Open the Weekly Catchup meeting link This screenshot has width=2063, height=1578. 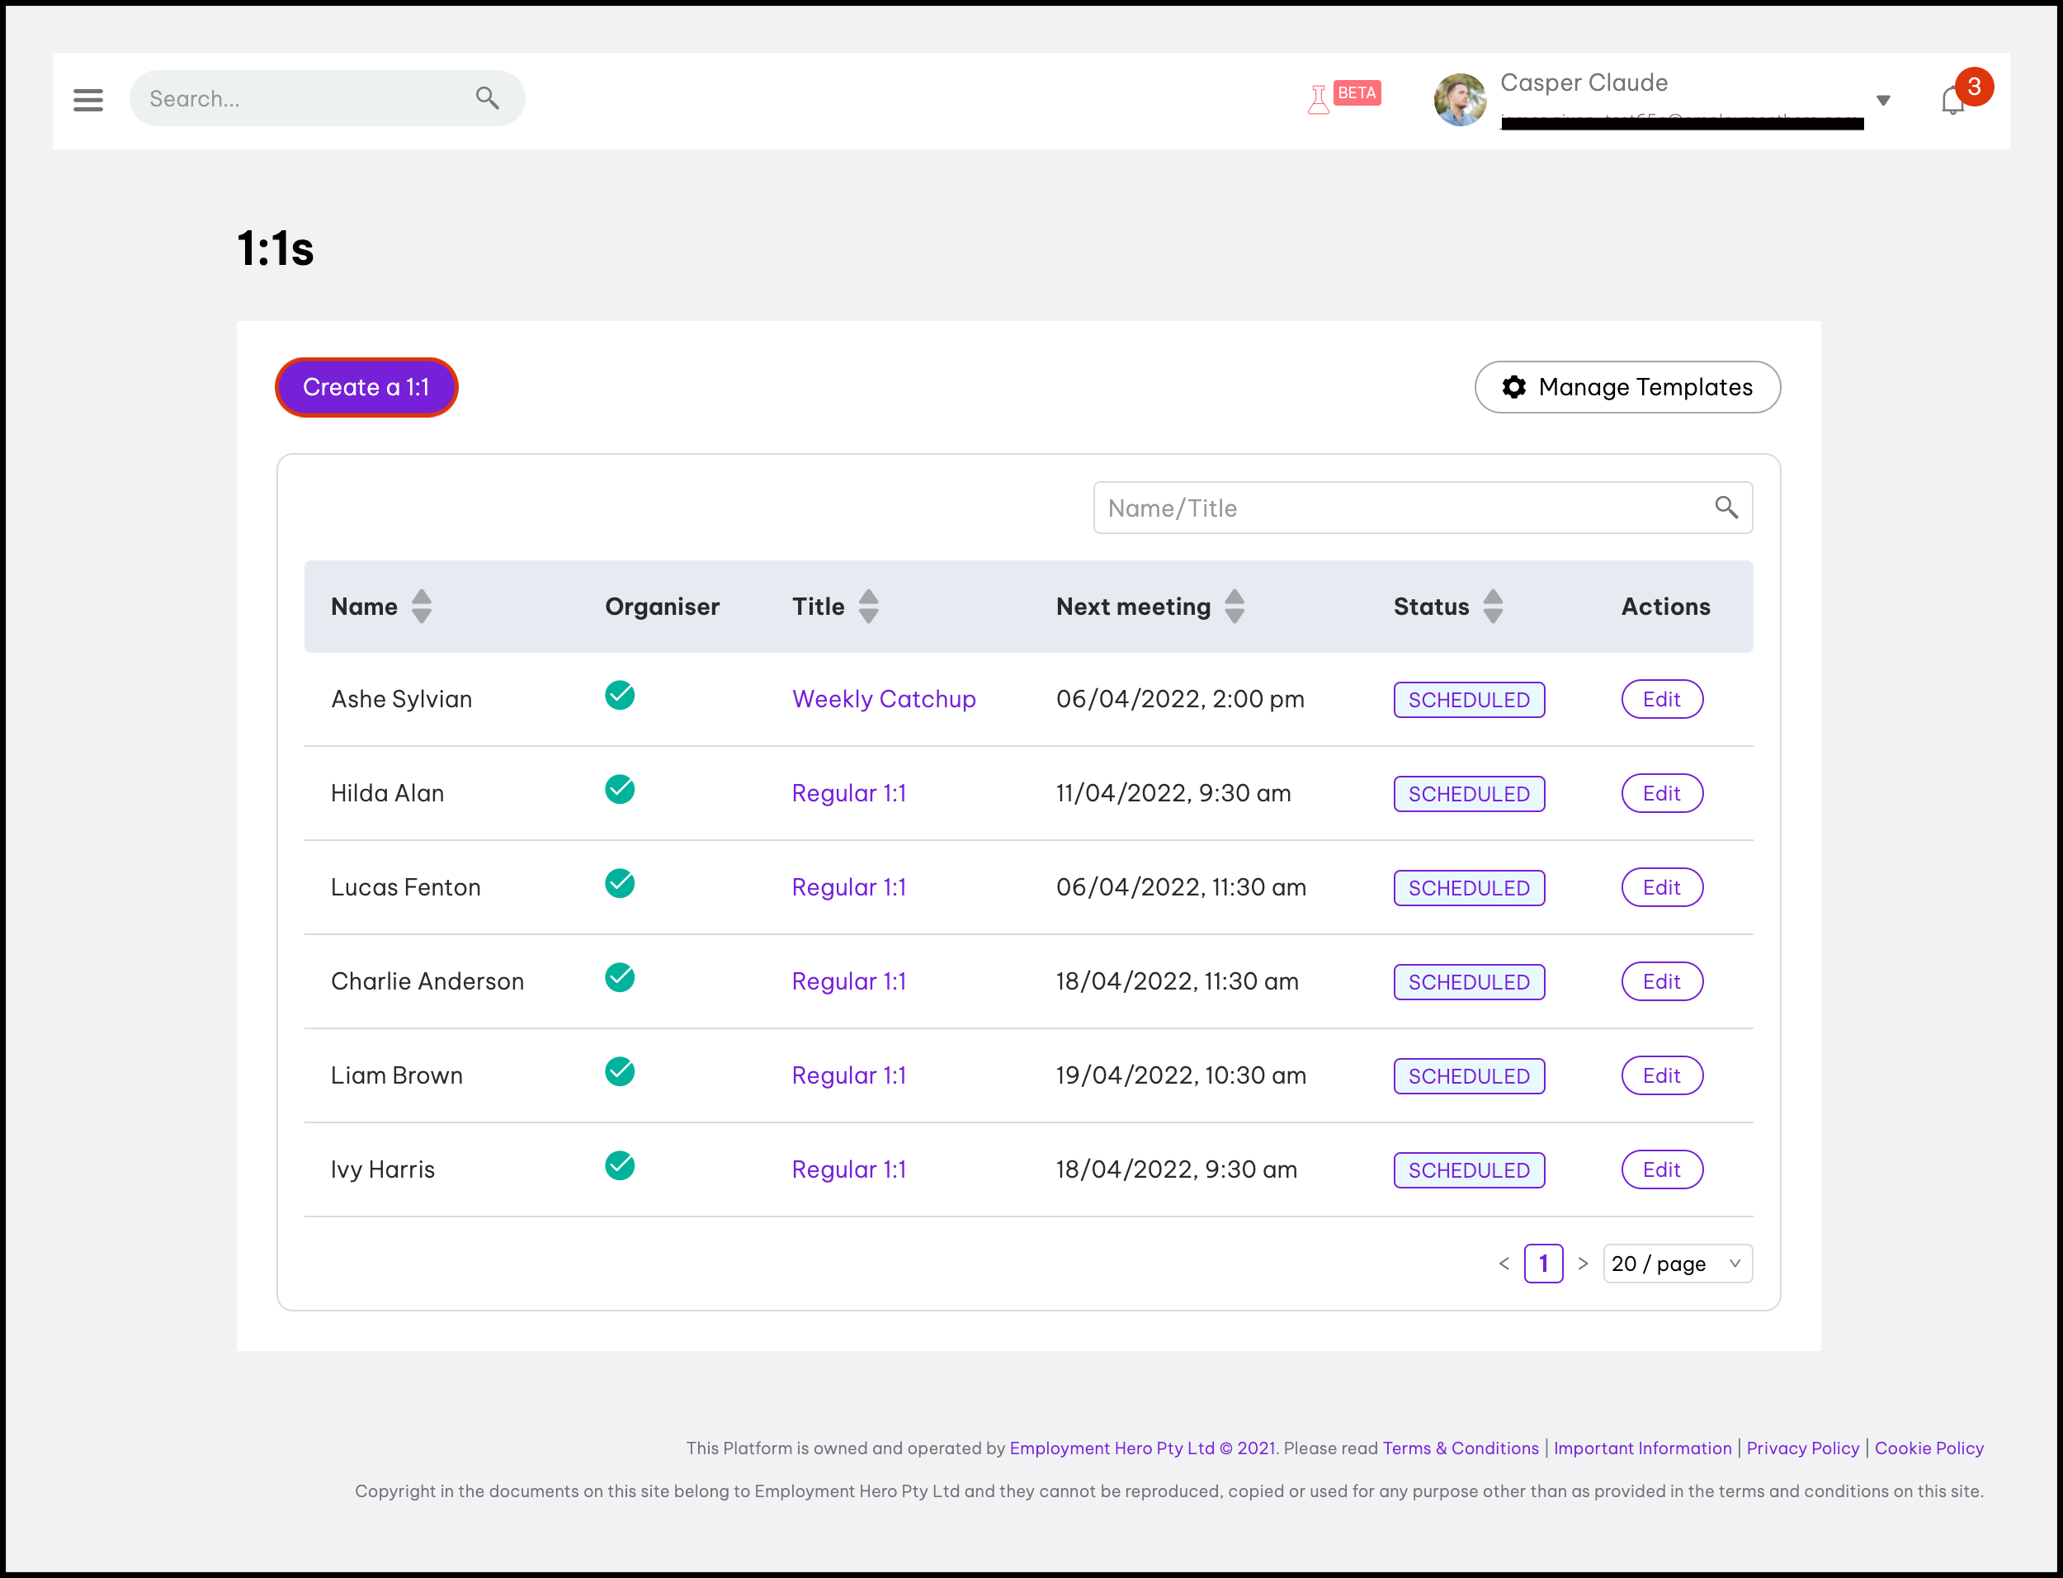(x=884, y=700)
